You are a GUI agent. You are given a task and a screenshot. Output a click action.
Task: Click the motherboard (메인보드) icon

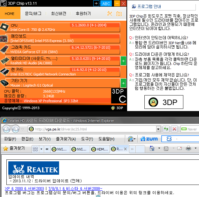(4, 38)
